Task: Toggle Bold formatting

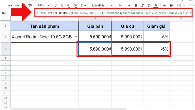Action: [x=136, y=6]
